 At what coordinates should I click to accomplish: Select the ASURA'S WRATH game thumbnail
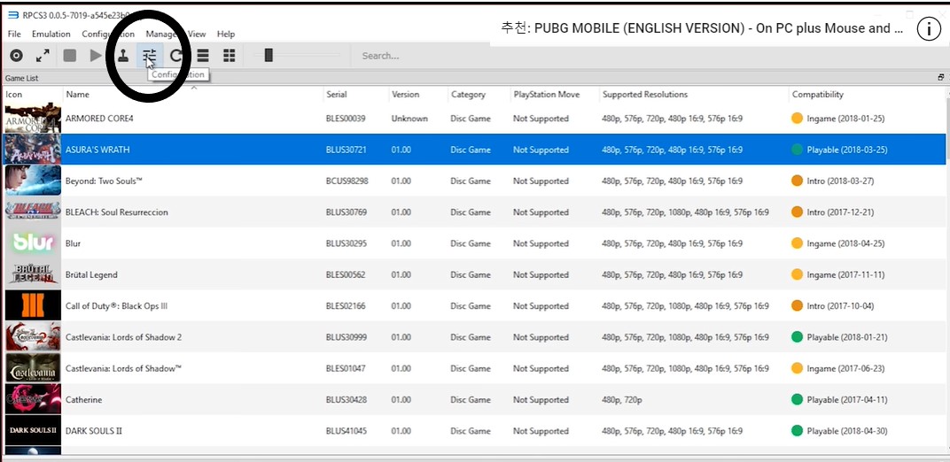pos(33,150)
